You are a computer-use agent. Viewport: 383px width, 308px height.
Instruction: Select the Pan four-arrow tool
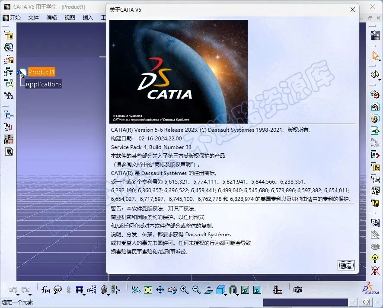pyautogui.click(x=160, y=290)
